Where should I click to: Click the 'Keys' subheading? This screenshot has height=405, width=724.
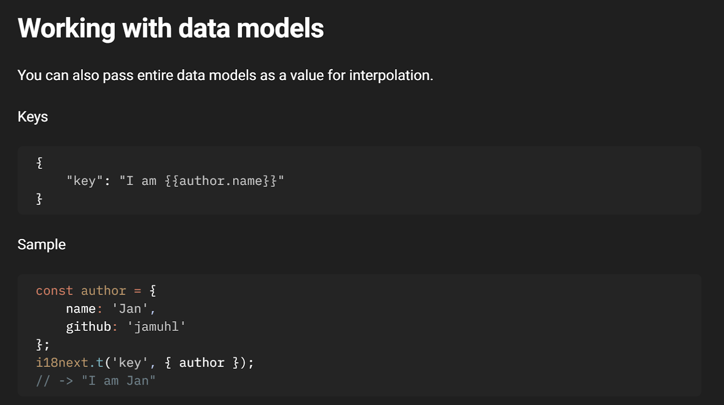(x=33, y=117)
